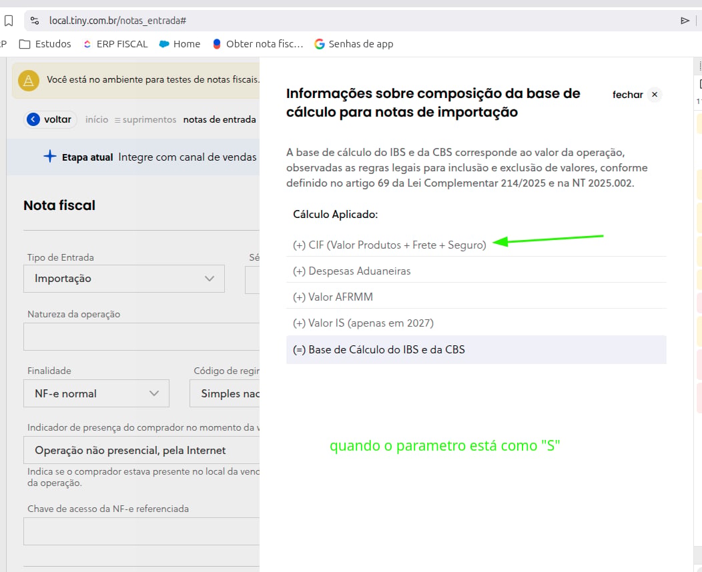Click the Chave de acesso NF-e referenciada field
This screenshot has width=702, height=572.
click(x=141, y=531)
